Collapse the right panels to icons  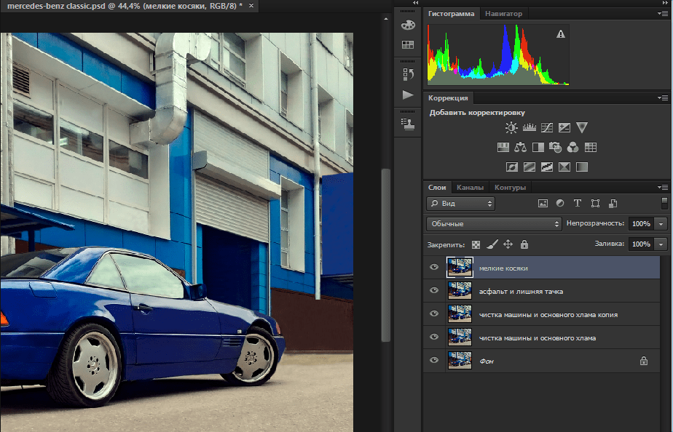pyautogui.click(x=665, y=3)
